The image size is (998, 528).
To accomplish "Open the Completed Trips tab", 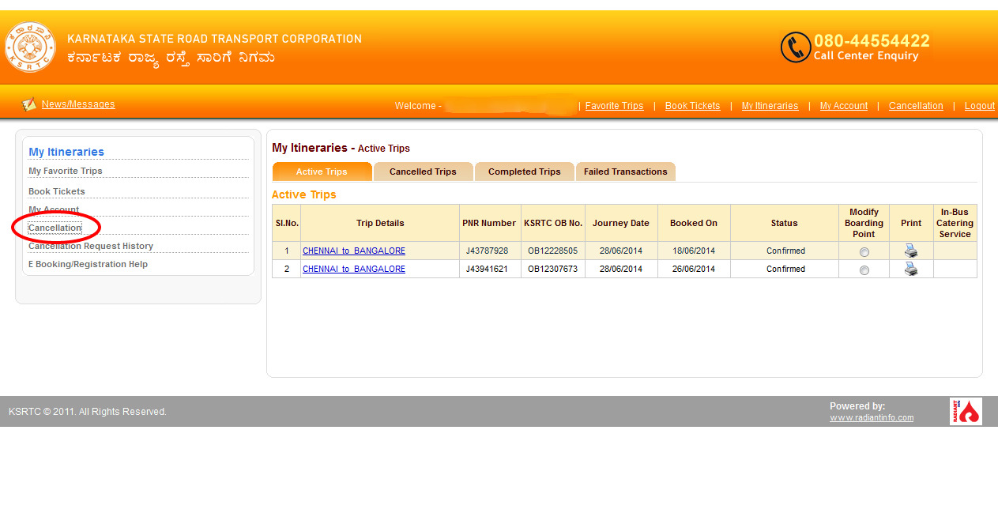I will point(524,172).
